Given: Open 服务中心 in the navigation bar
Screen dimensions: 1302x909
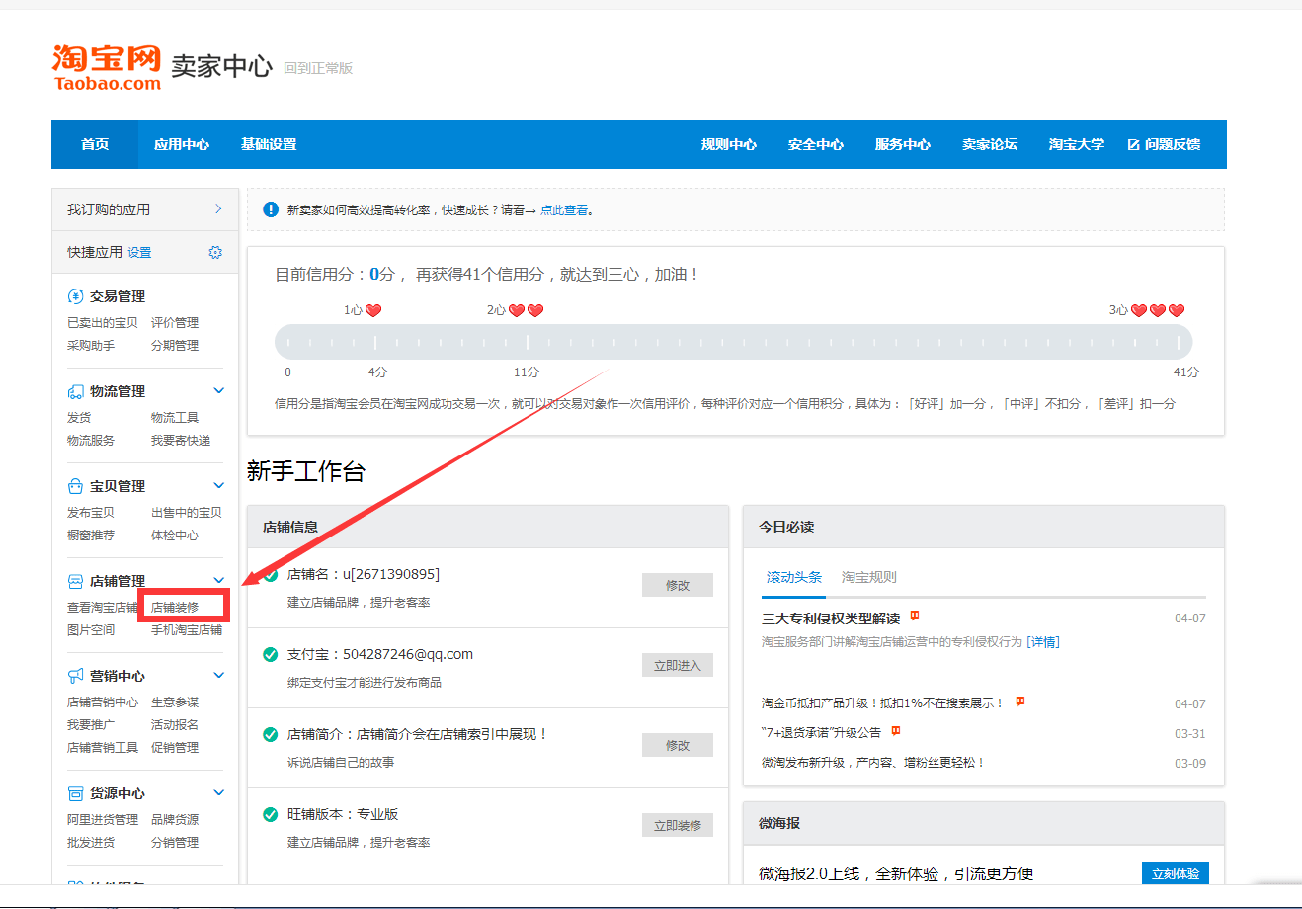Looking at the screenshot, I should [x=903, y=144].
